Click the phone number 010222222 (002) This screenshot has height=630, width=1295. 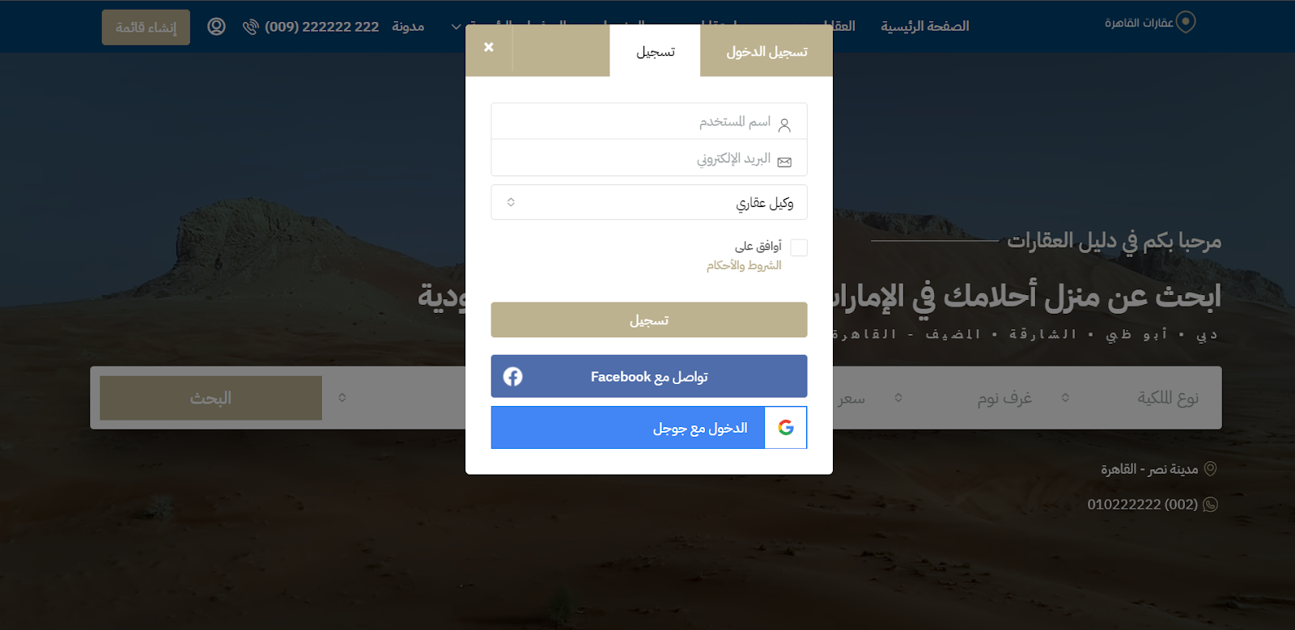1142,505
